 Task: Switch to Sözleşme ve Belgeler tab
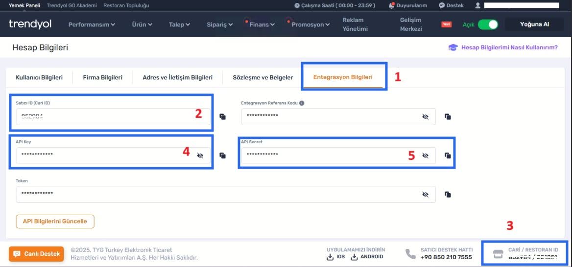click(x=262, y=78)
